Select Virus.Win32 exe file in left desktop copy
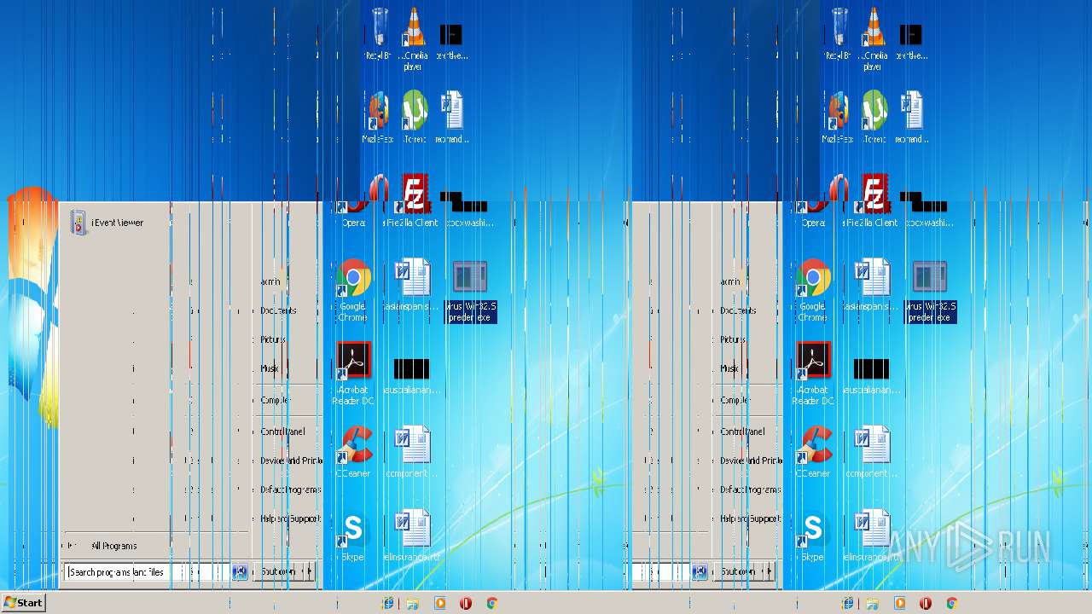 click(471, 292)
